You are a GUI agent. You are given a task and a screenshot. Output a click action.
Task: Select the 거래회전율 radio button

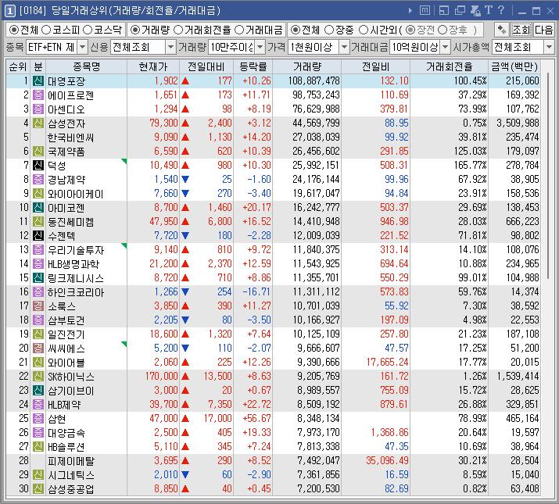point(178,30)
